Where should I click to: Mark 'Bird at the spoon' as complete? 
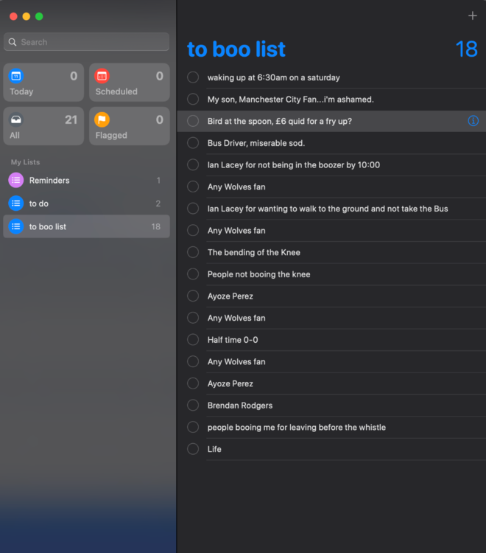click(193, 121)
